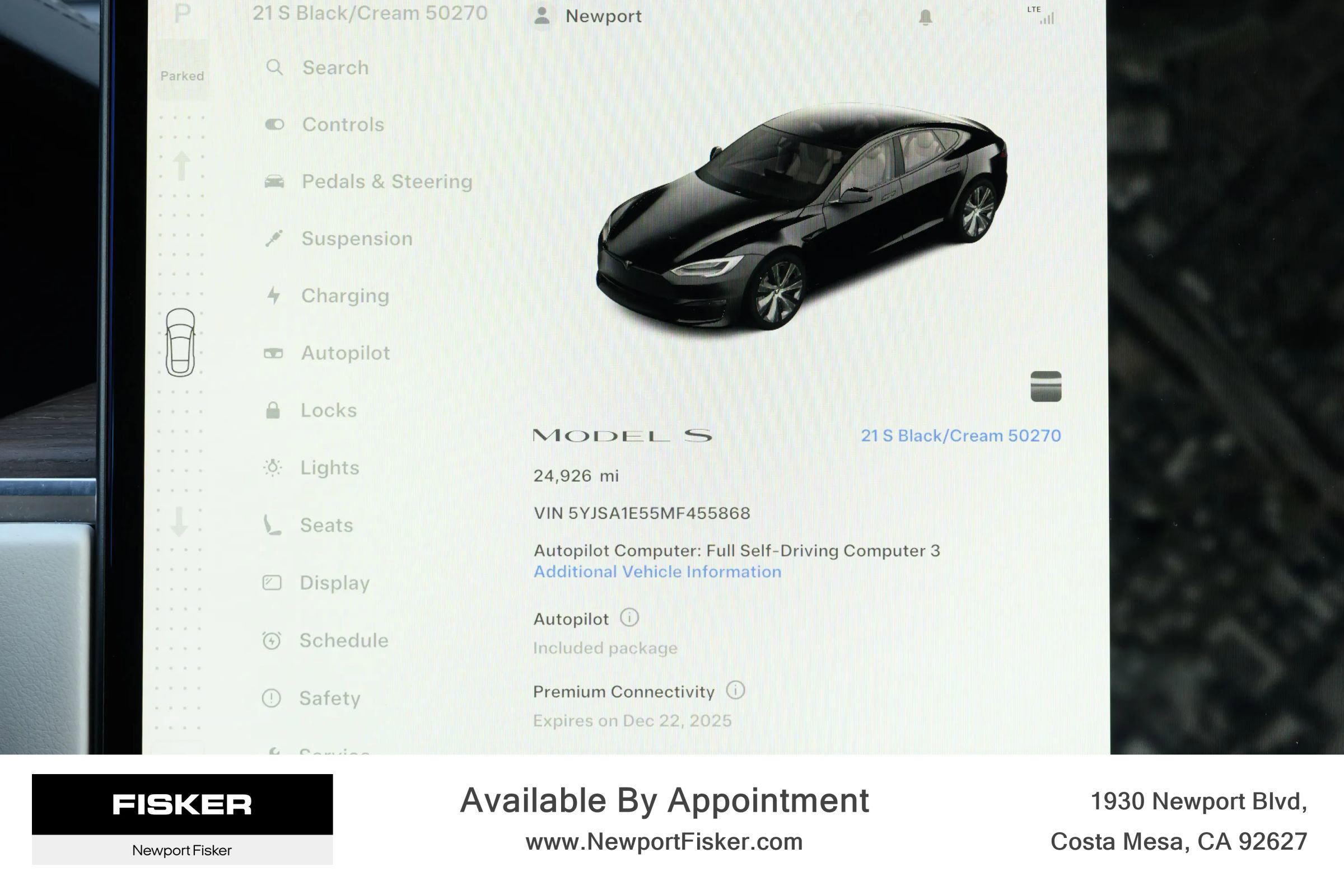Open the Newport driver profile
Image resolution: width=1344 pixels, height=895 pixels.
pos(588,16)
